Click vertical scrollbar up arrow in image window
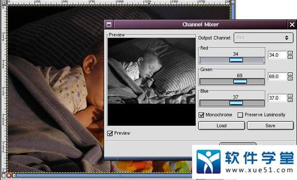Viewport: 297px width, 180px height. 233,2
